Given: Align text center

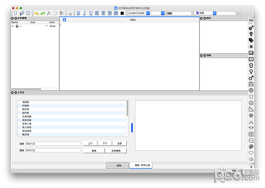Looking at the screenshot, I should click(x=103, y=13).
